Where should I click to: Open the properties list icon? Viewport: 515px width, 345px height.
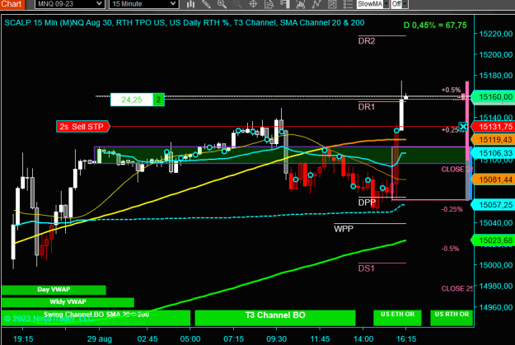click(348, 4)
